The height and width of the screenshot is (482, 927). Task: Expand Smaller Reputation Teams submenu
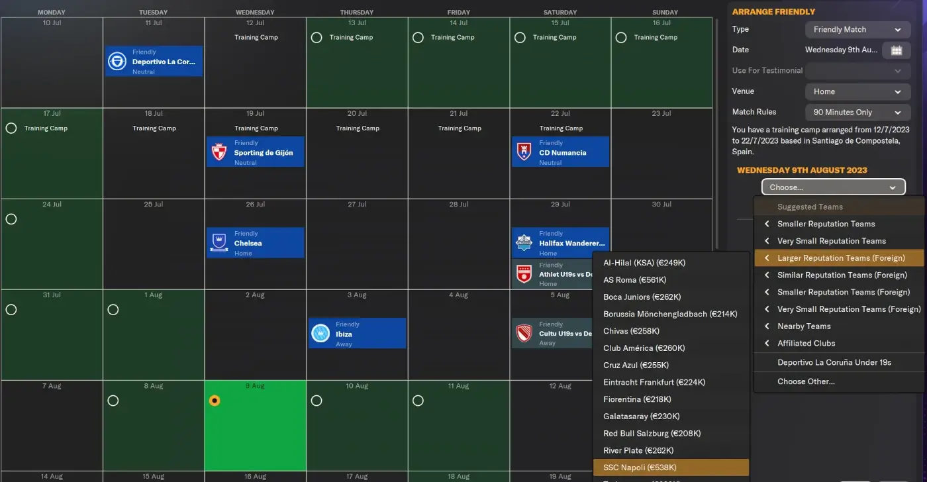tap(840, 224)
